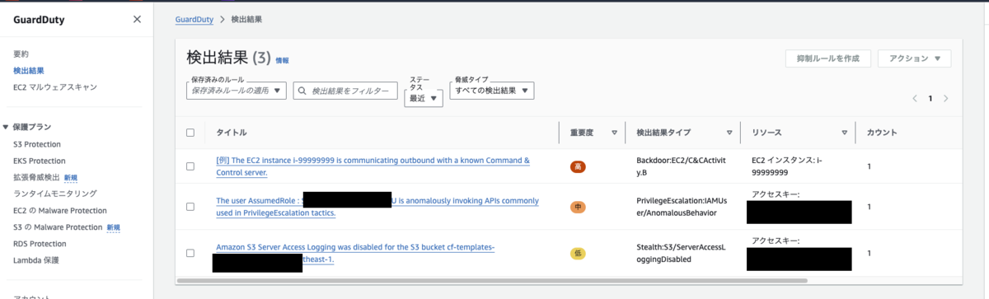
Task: Click the 新規 badge beside S3 の Malware Protection
Action: [x=114, y=227]
